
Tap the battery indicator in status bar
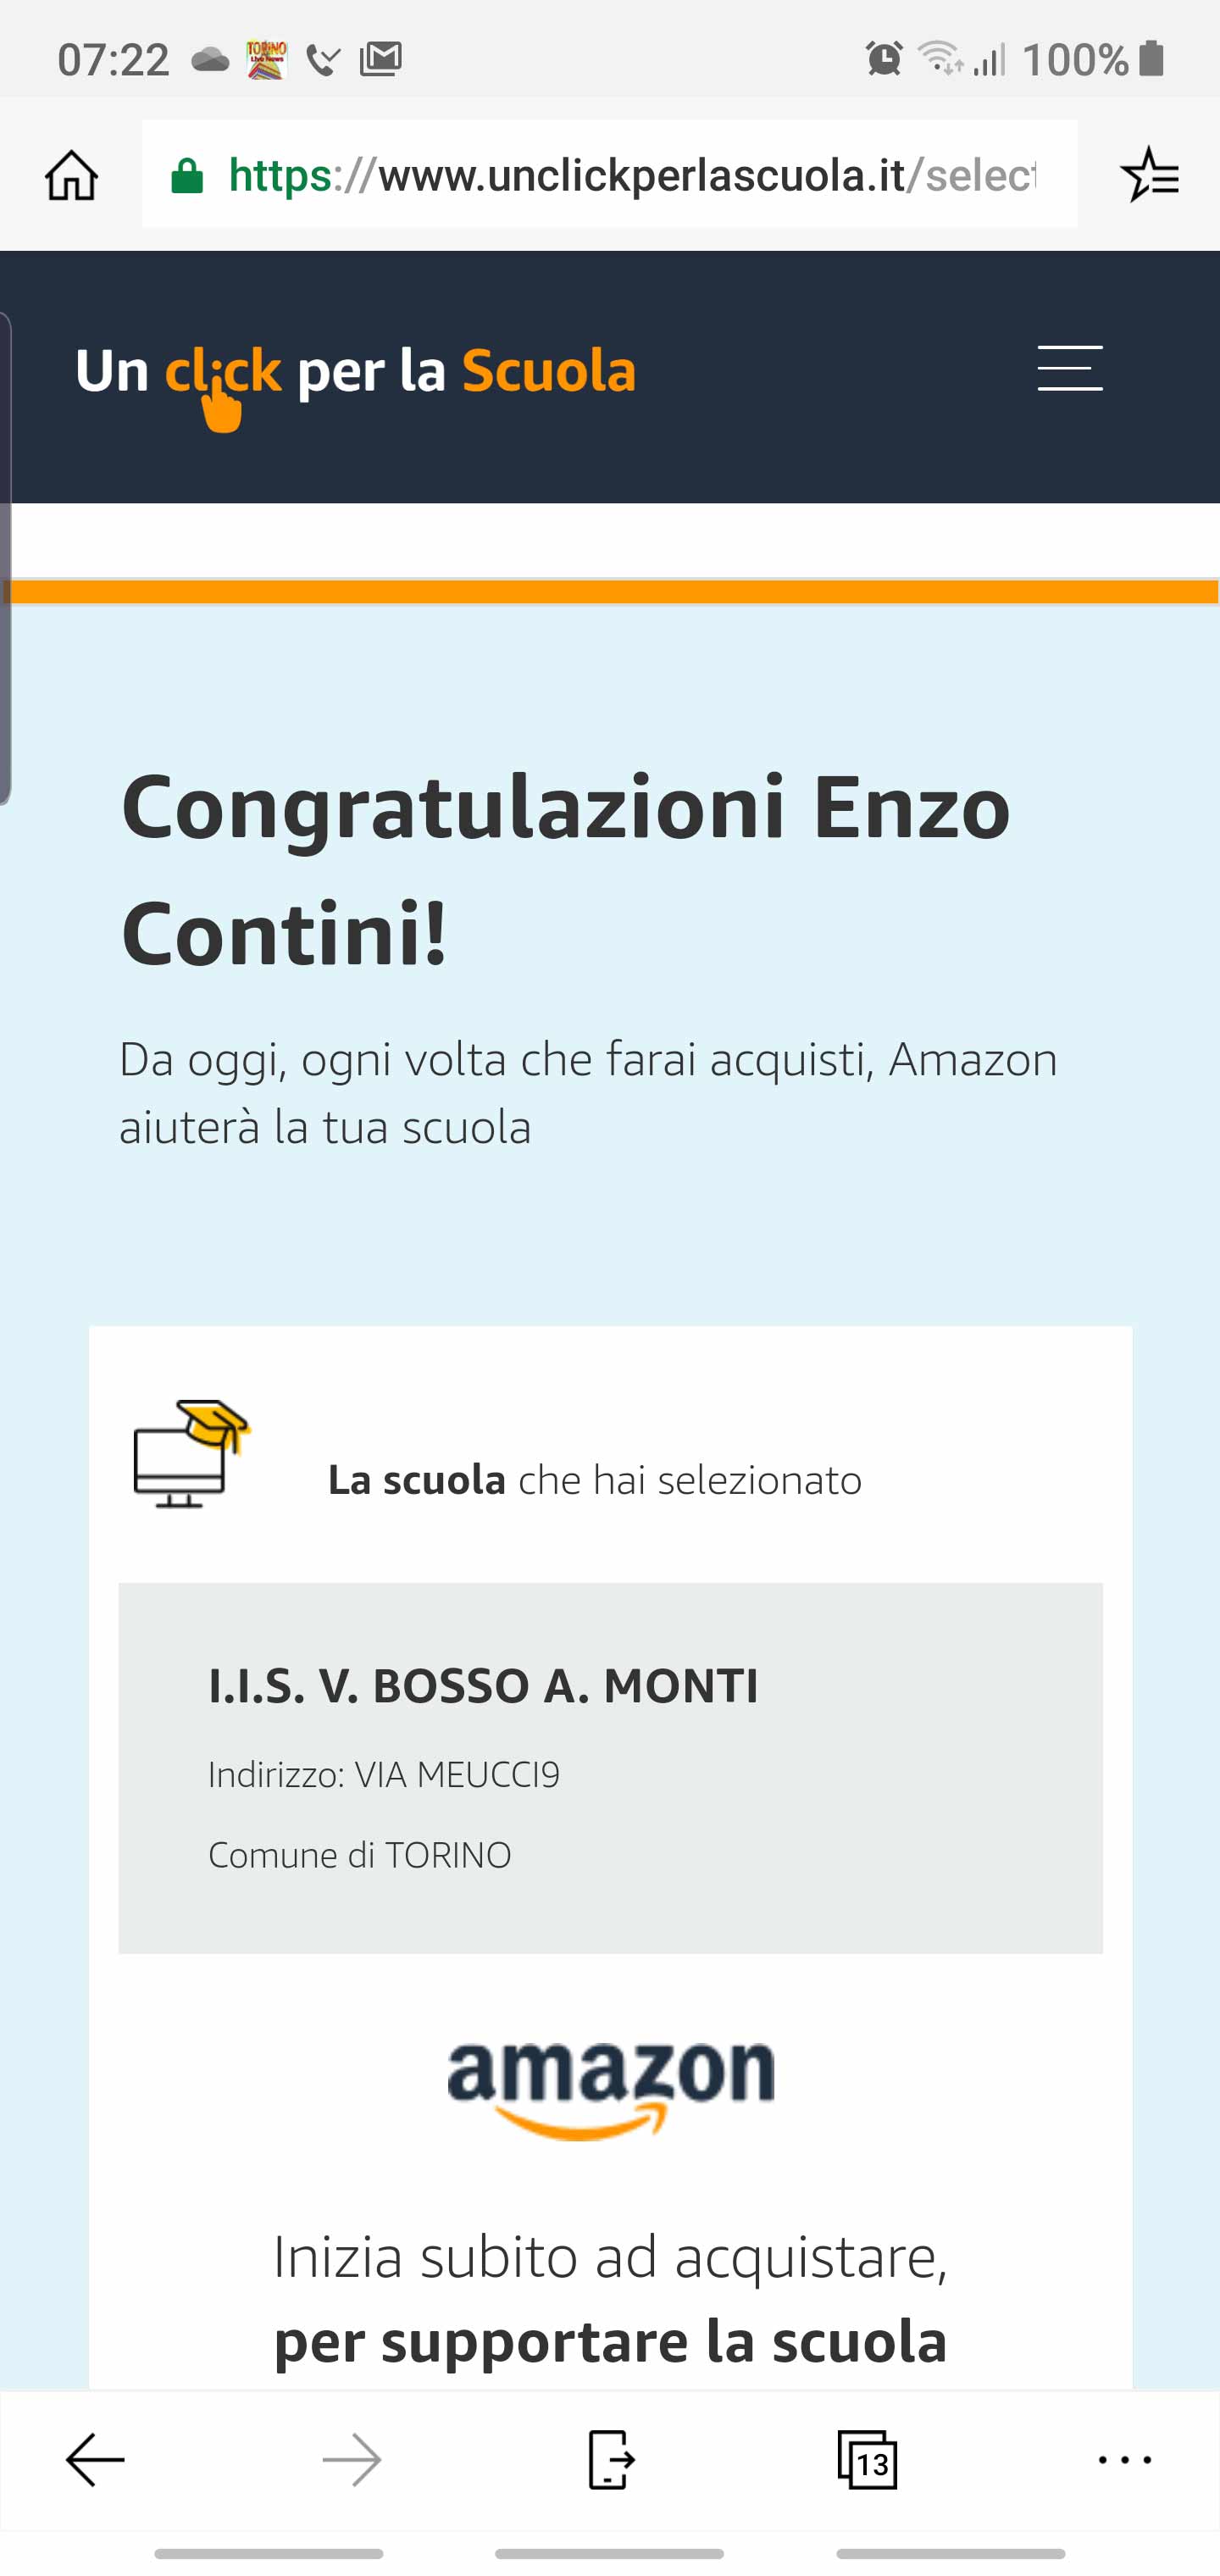point(1152,59)
